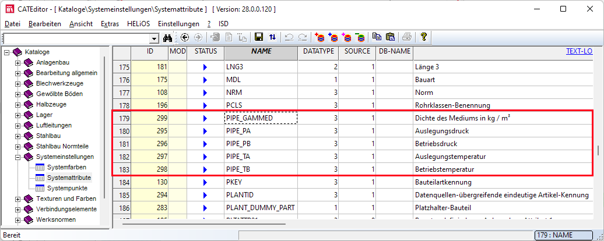Expand the Texturen und Farben node

click(x=17, y=199)
